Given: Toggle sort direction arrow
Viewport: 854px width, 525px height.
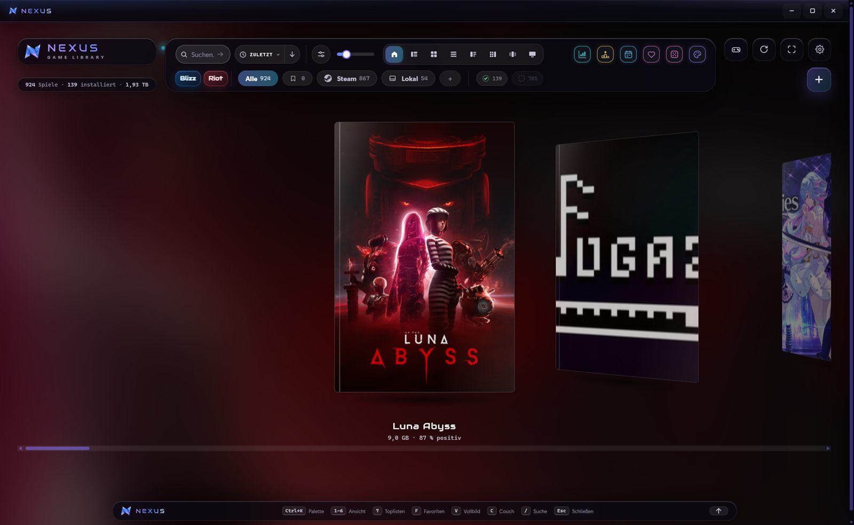Looking at the screenshot, I should pyautogui.click(x=292, y=54).
